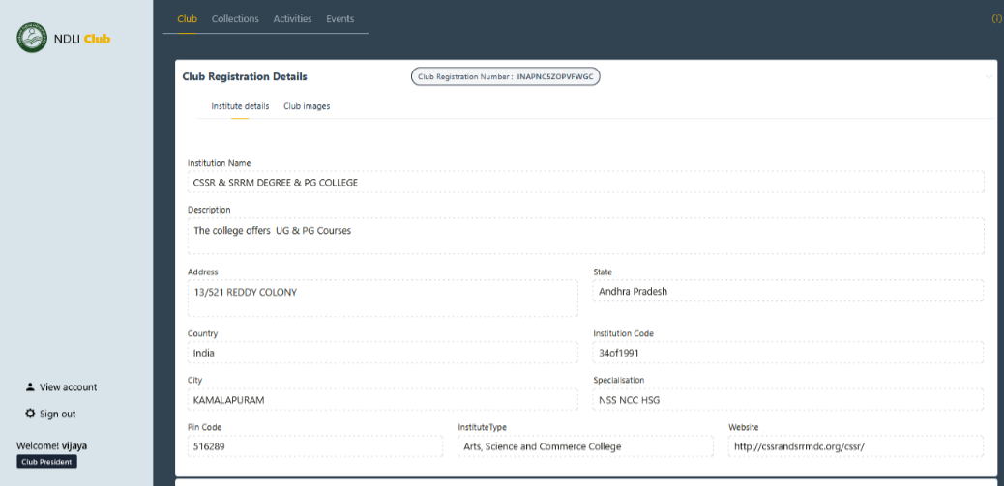Open the Events tab
The height and width of the screenshot is (486, 1004).
(x=340, y=19)
